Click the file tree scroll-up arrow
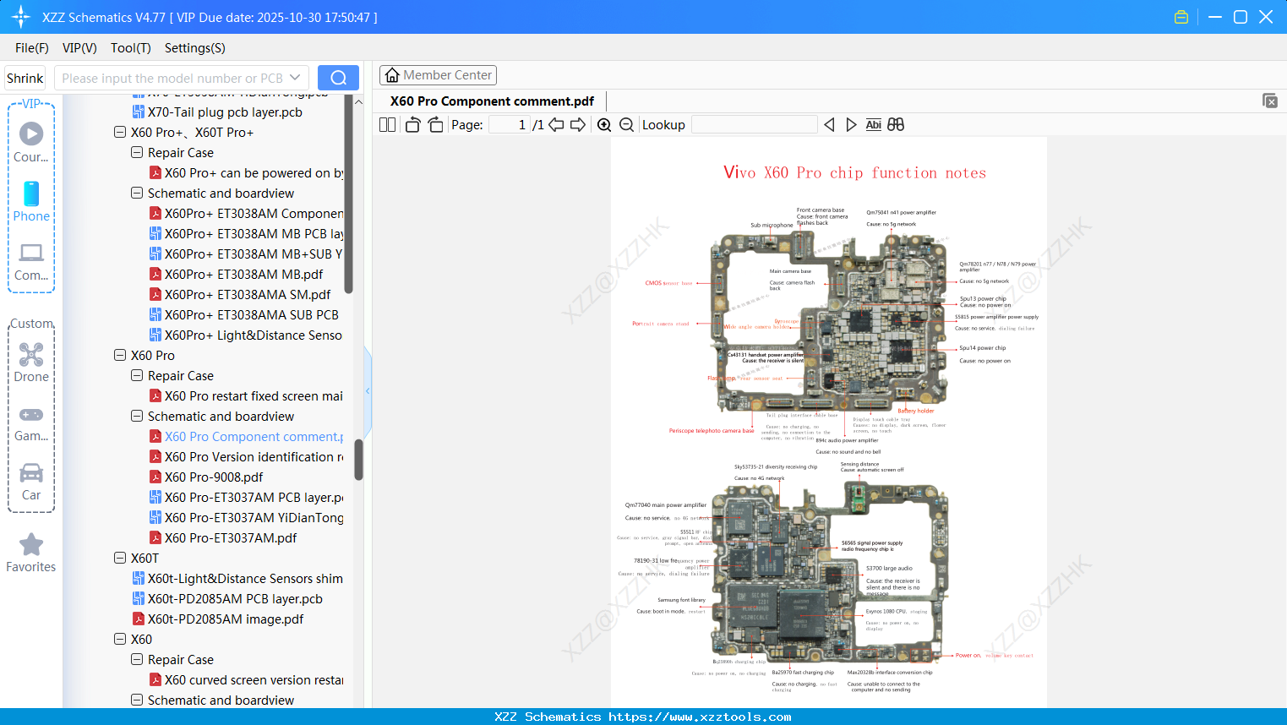 (358, 102)
